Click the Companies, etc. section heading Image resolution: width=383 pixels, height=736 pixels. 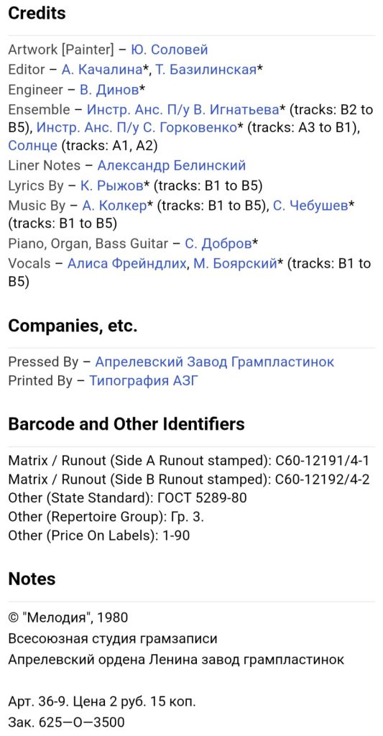73,326
